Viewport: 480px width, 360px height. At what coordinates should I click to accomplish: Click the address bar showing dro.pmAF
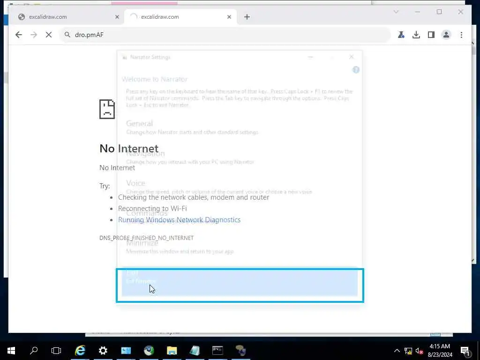(x=226, y=35)
